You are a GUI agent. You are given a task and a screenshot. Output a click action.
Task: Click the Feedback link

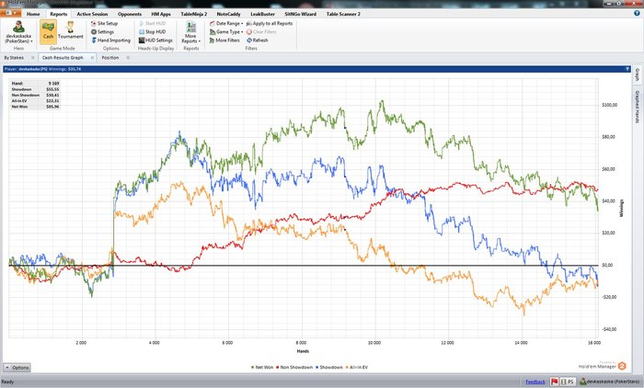click(x=535, y=382)
